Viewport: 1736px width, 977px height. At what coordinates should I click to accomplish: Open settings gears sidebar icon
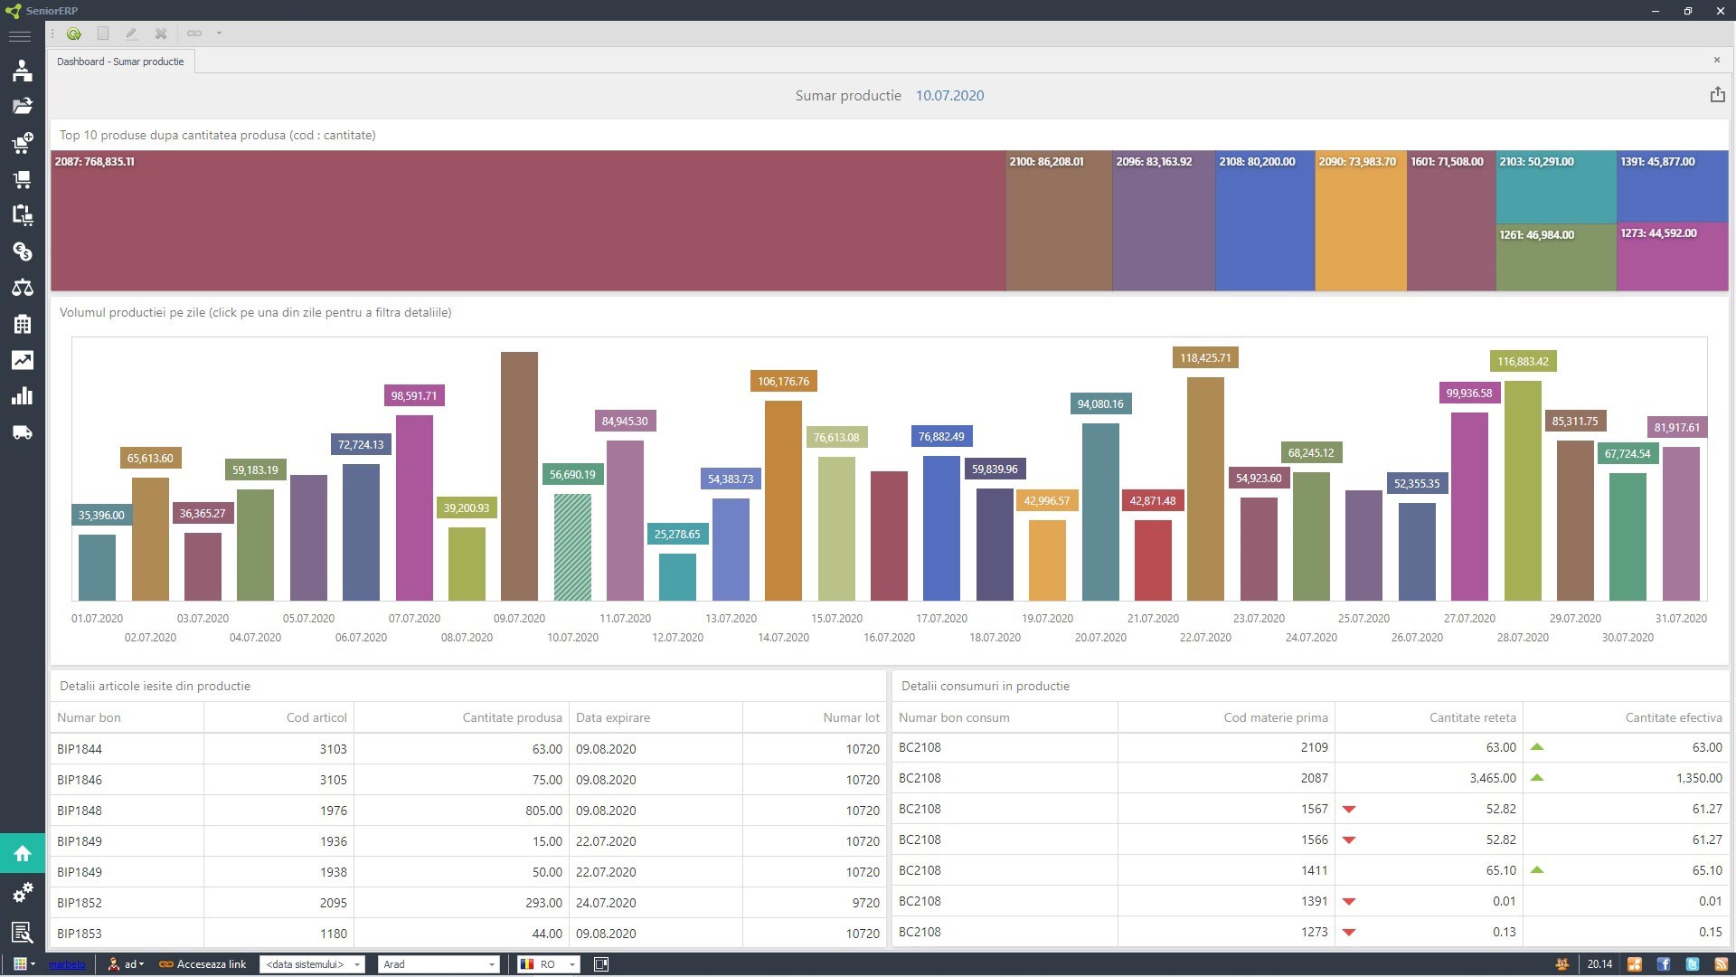point(23,893)
